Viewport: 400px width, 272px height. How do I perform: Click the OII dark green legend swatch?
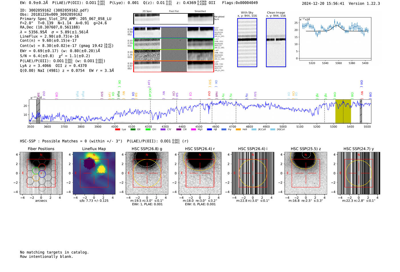pos(133,130)
